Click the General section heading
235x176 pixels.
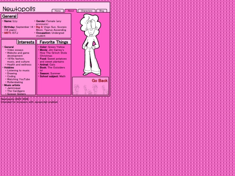click(9, 17)
